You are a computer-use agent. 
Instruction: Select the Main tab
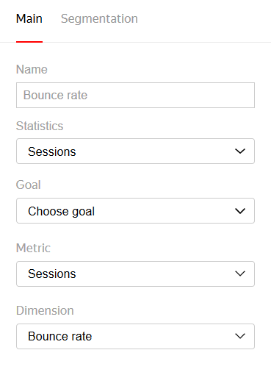29,19
